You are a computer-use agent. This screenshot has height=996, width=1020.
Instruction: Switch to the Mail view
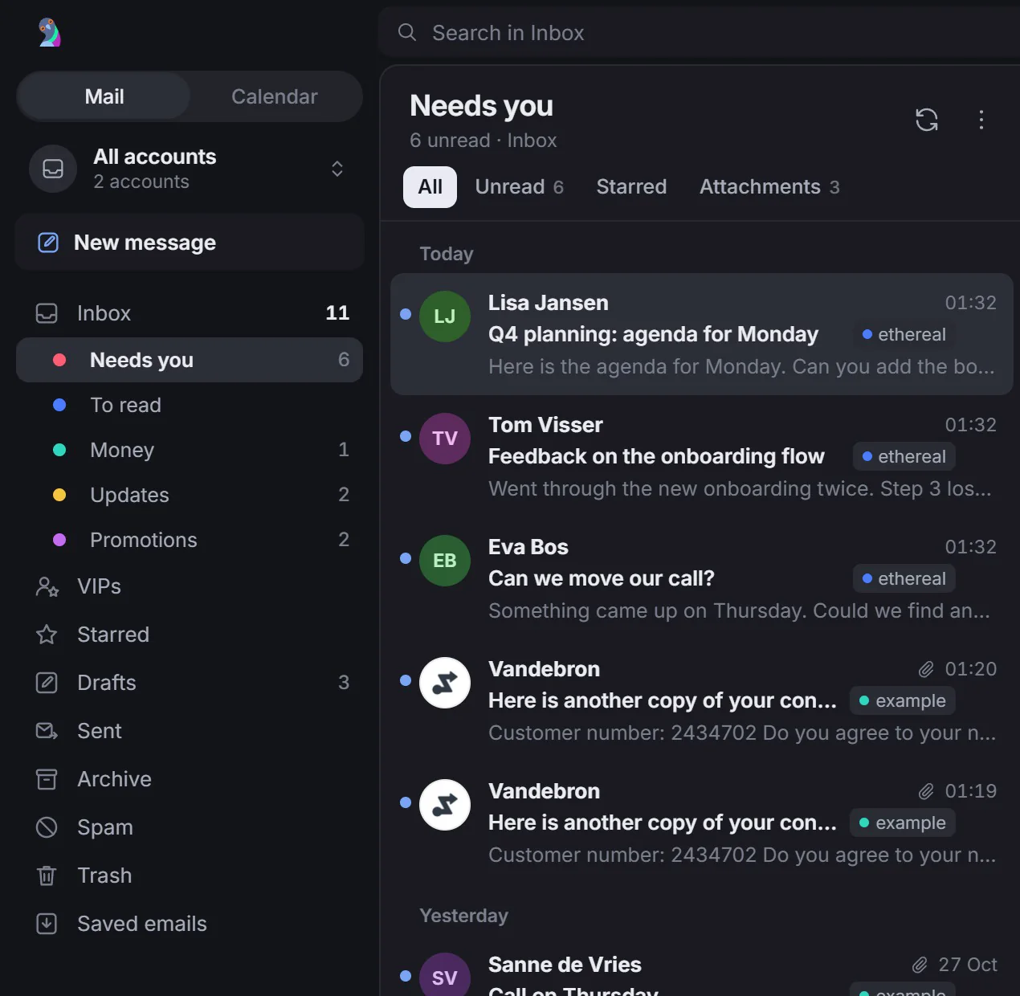click(104, 96)
